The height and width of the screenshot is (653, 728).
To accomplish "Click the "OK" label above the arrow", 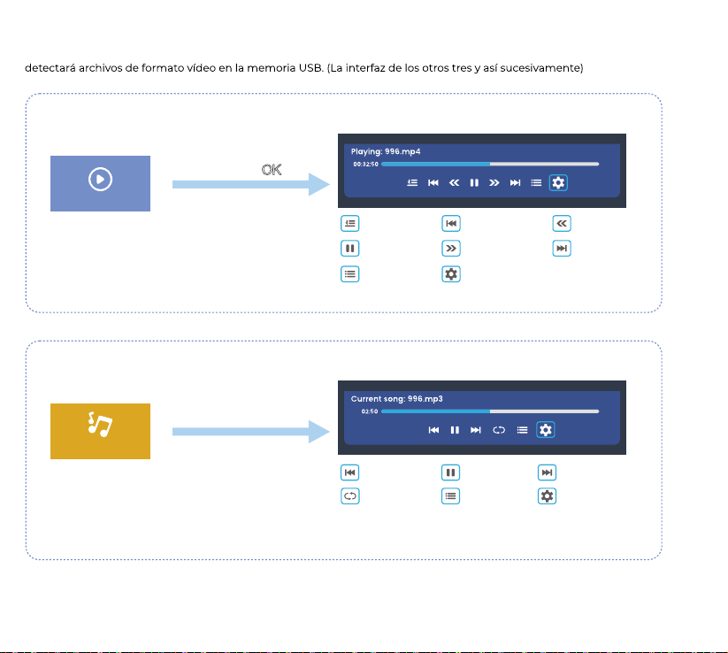I will point(272,170).
